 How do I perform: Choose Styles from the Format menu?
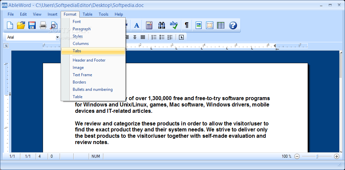93,36
